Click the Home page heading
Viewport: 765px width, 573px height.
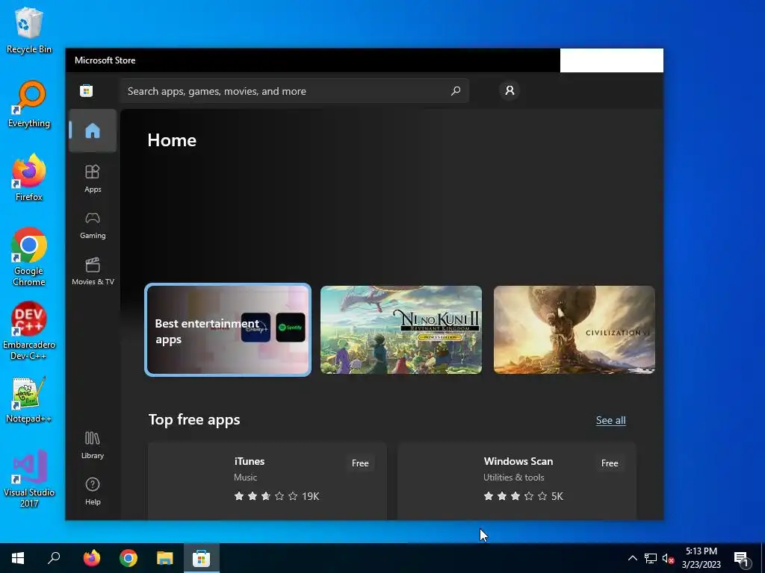[172, 140]
